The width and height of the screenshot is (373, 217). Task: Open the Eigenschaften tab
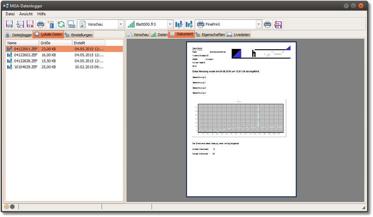click(x=210, y=35)
